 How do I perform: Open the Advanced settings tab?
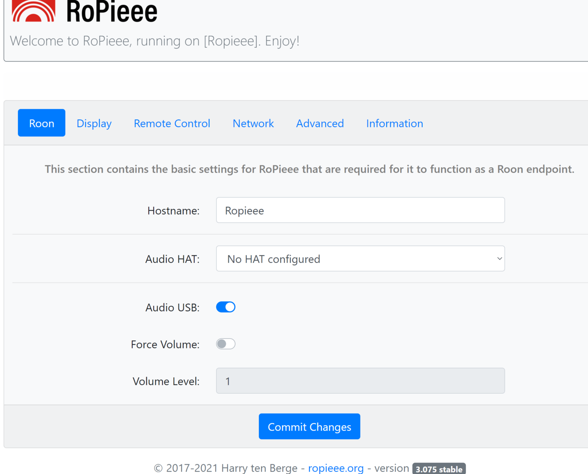(320, 123)
